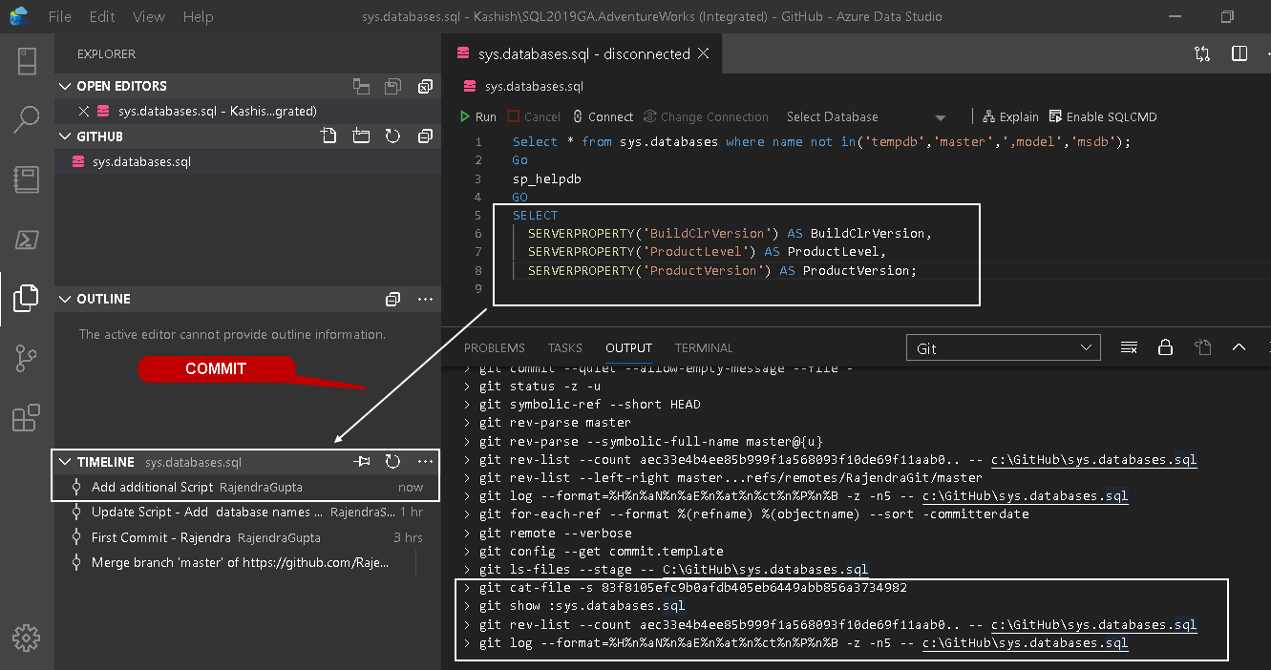This screenshot has width=1271, height=670.
Task: Open the Search view in activity bar
Action: coord(27,119)
